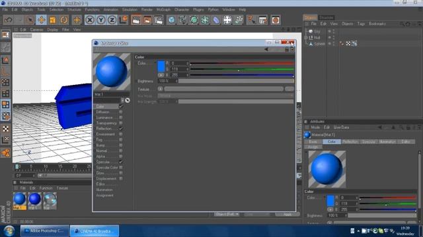
Task: Switch to Reflection tab in Attributes
Action: tap(350, 142)
